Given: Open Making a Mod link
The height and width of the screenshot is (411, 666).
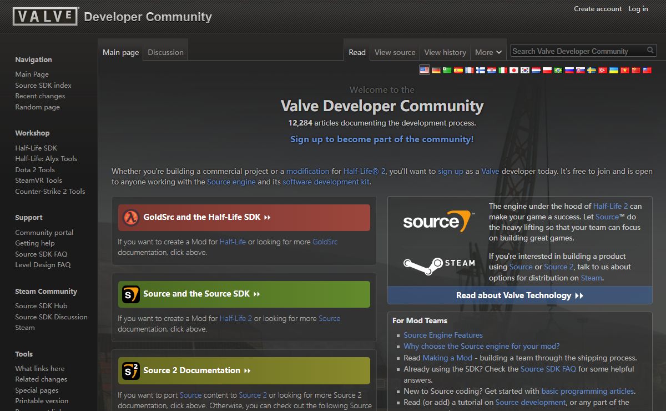Looking at the screenshot, I should [447, 358].
